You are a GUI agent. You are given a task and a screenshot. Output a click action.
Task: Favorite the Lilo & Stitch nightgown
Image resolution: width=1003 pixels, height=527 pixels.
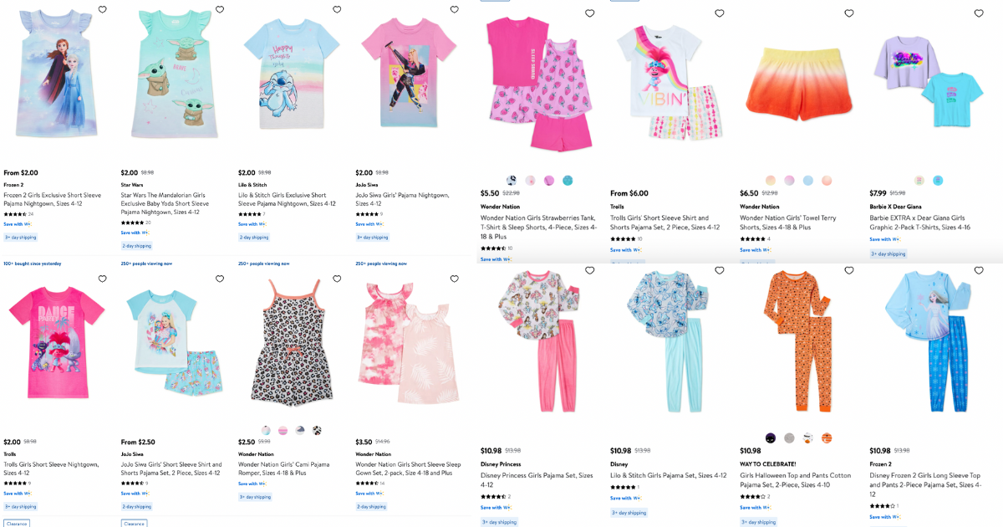coord(337,9)
